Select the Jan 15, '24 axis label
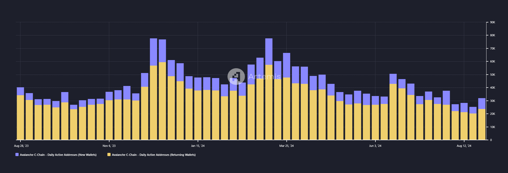This screenshot has height=173, width=508. (198, 146)
